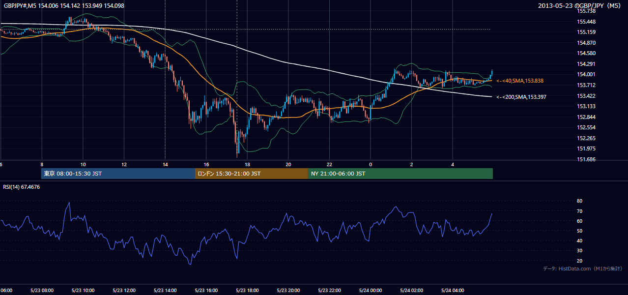Click price axis value 155.738

click(x=586, y=11)
